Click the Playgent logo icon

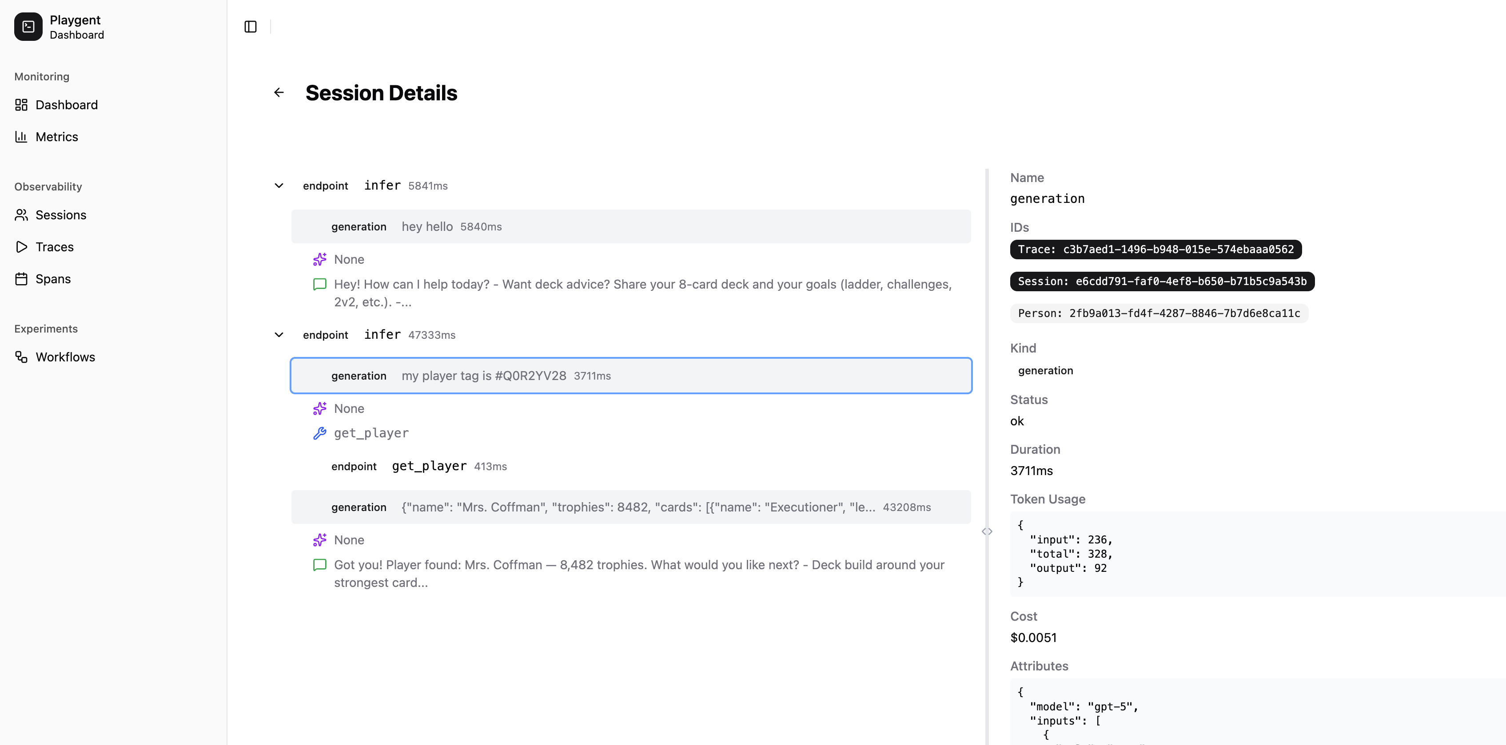pyautogui.click(x=28, y=26)
